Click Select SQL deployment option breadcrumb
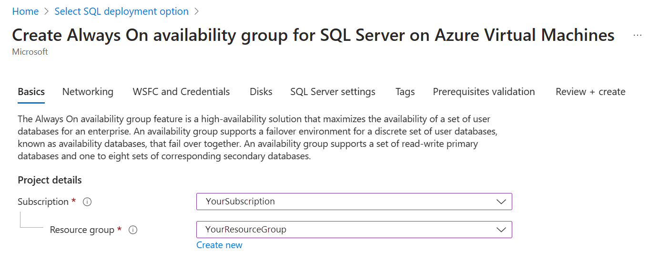 coord(122,11)
